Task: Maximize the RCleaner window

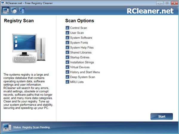Action: [167, 3]
